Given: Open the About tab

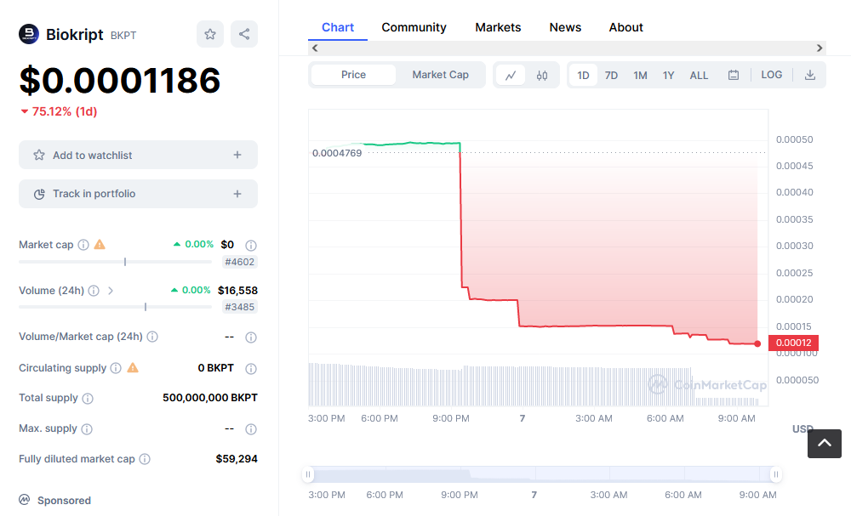Looking at the screenshot, I should (625, 27).
